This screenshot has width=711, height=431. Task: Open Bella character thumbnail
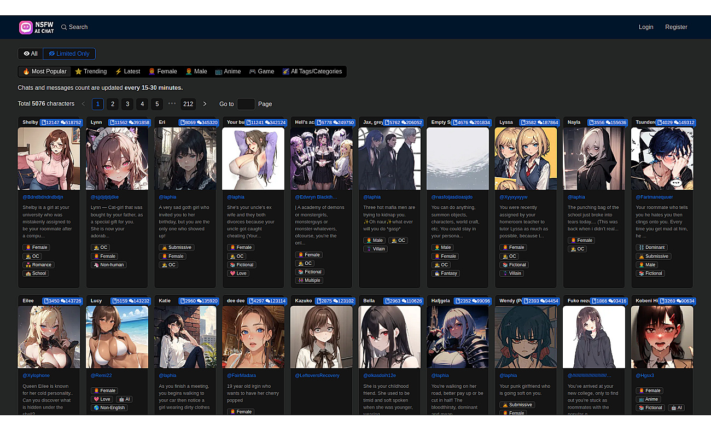389,337
